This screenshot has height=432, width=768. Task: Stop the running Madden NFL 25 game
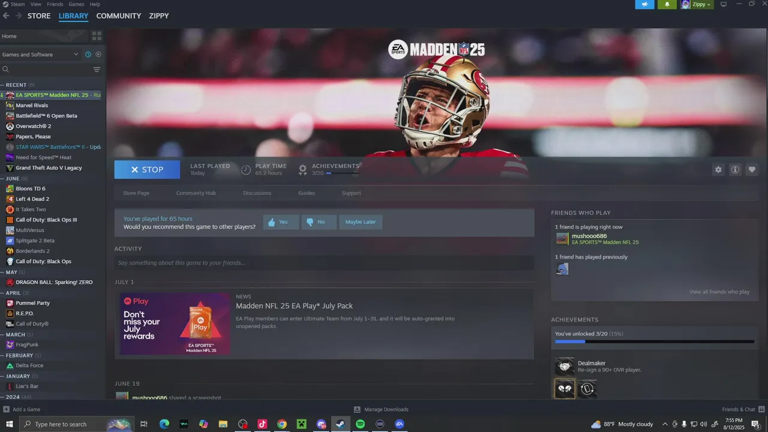click(x=147, y=170)
